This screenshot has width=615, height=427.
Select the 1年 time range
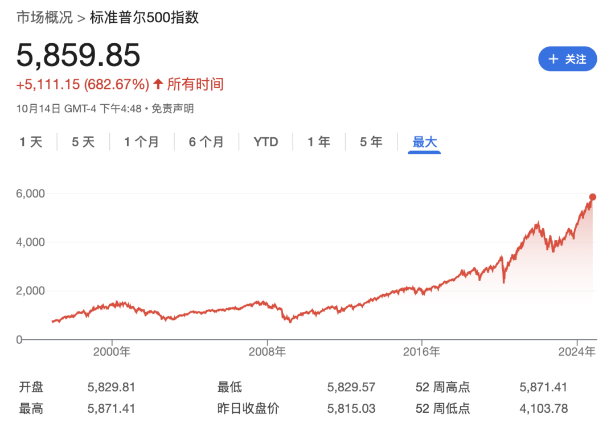pos(319,142)
